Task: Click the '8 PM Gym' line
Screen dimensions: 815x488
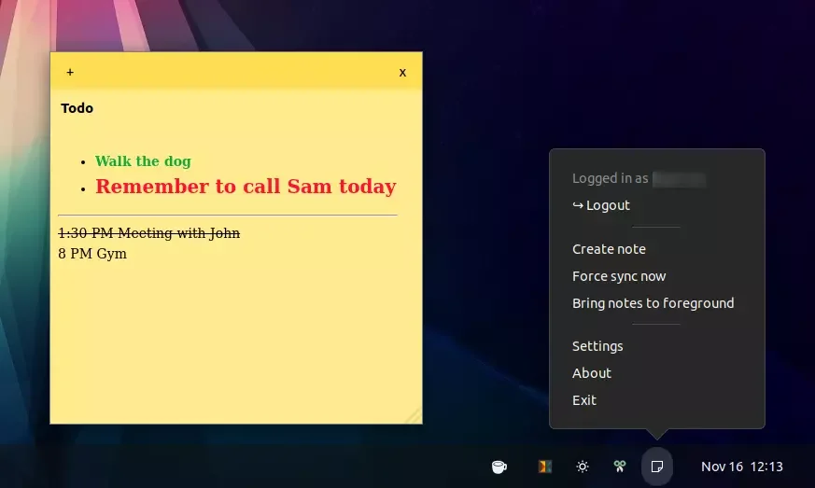Action: pos(92,254)
